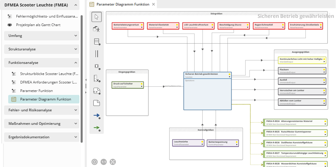Click the fit-to-screen zoom button
336x167 pixels.
click(x=113, y=162)
